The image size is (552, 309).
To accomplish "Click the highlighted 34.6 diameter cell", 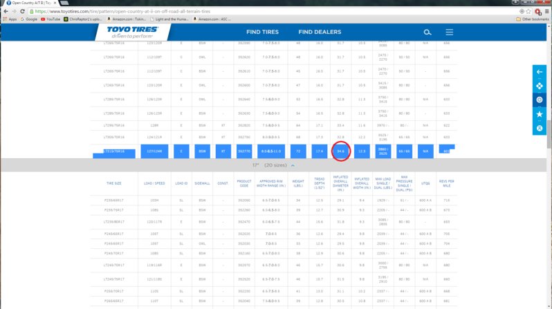I will (x=340, y=151).
